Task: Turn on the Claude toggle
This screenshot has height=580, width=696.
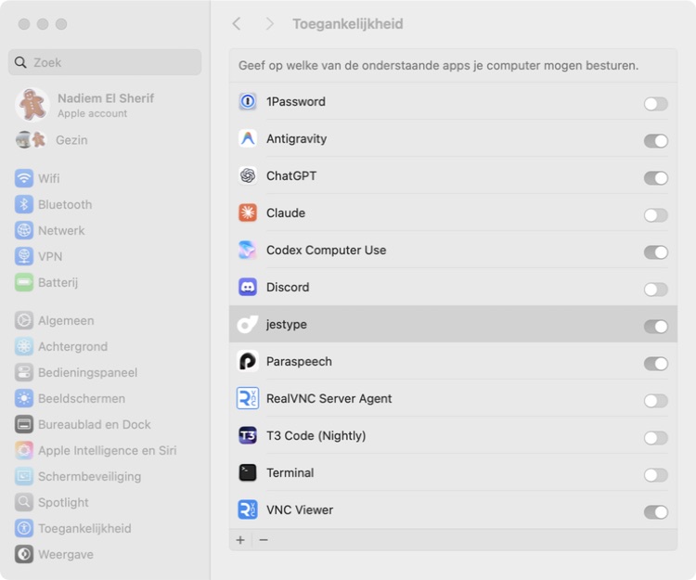Action: 655,215
